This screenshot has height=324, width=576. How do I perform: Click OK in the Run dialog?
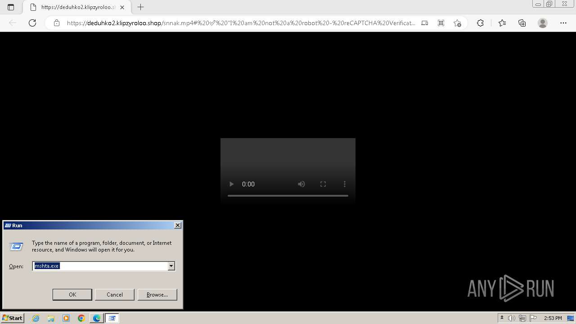(x=72, y=294)
